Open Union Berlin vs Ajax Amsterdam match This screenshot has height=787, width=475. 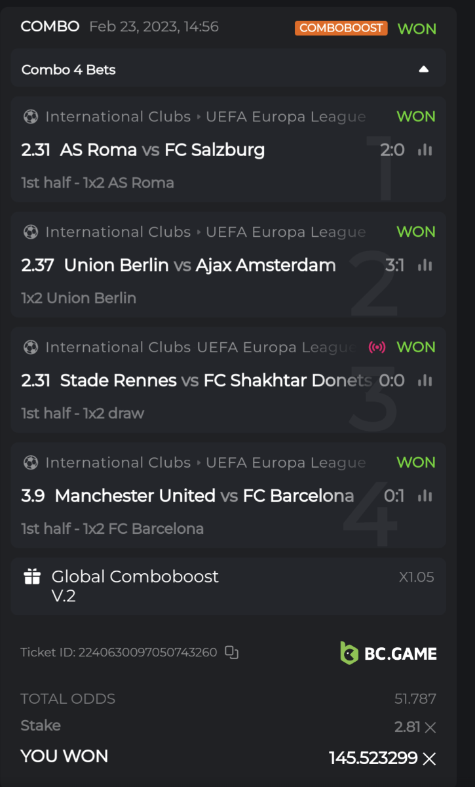(200, 266)
